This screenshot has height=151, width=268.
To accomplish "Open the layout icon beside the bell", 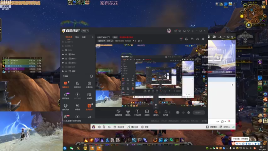I will pos(192,39).
